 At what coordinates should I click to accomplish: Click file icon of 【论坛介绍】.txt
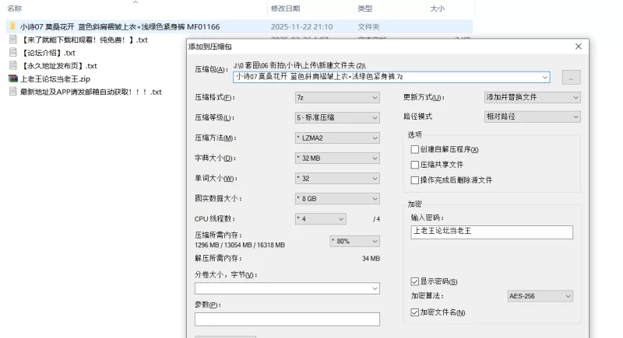click(13, 52)
